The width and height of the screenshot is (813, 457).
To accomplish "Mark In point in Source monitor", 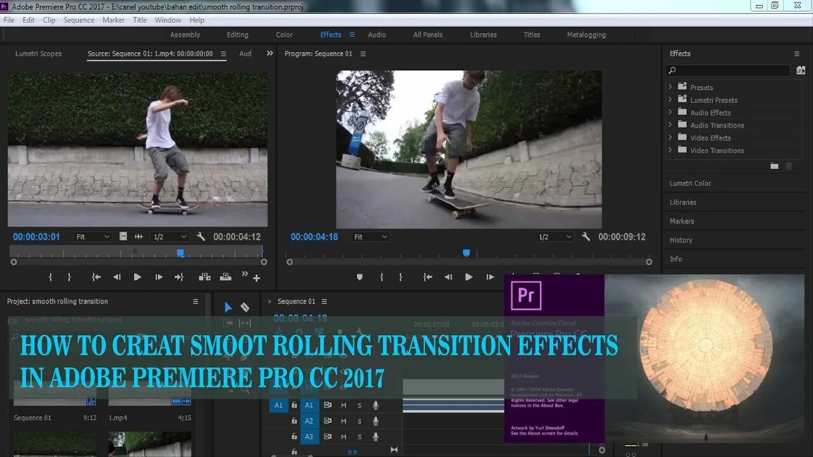I will pos(50,277).
